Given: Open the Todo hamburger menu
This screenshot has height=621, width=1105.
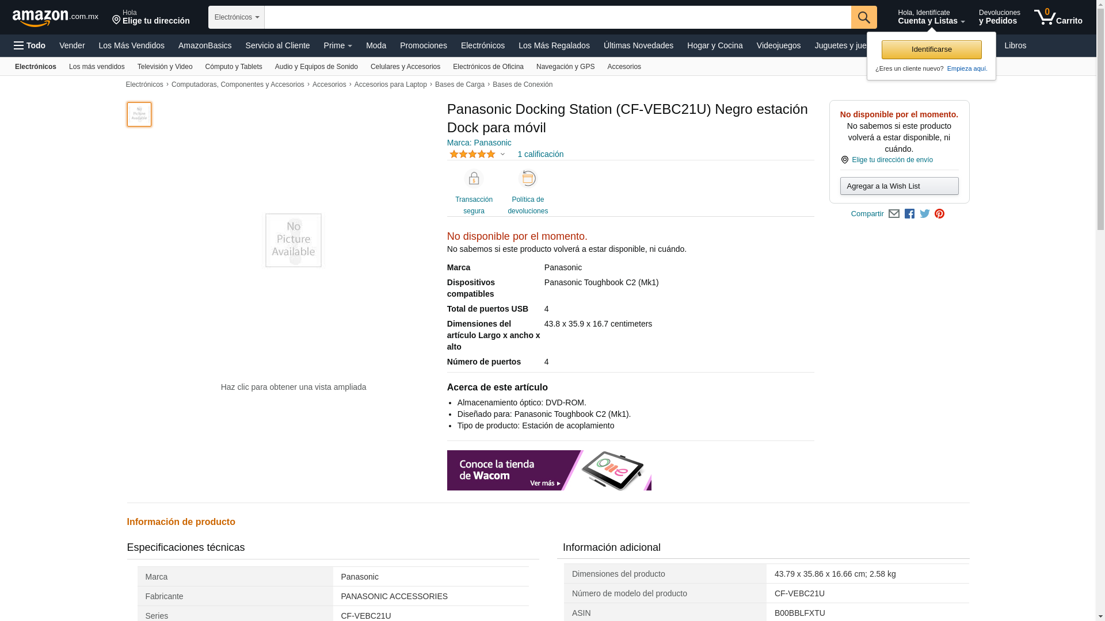Looking at the screenshot, I should click(30, 45).
